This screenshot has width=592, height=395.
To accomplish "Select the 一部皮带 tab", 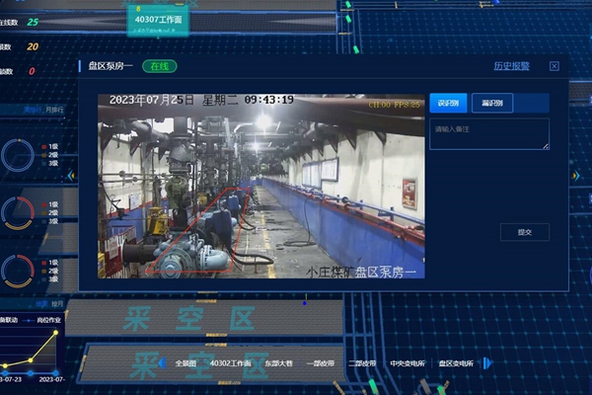I will [x=321, y=363].
